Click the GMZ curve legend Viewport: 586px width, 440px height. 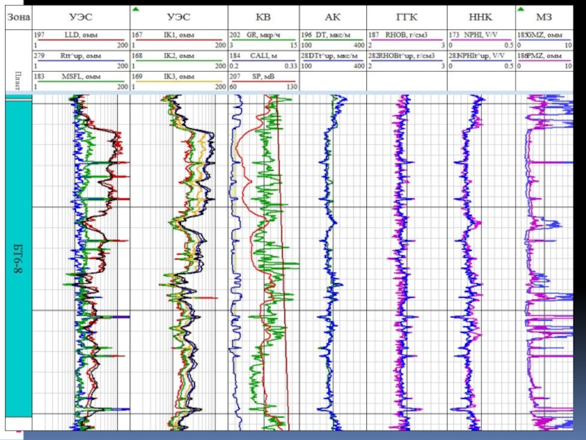click(538, 35)
